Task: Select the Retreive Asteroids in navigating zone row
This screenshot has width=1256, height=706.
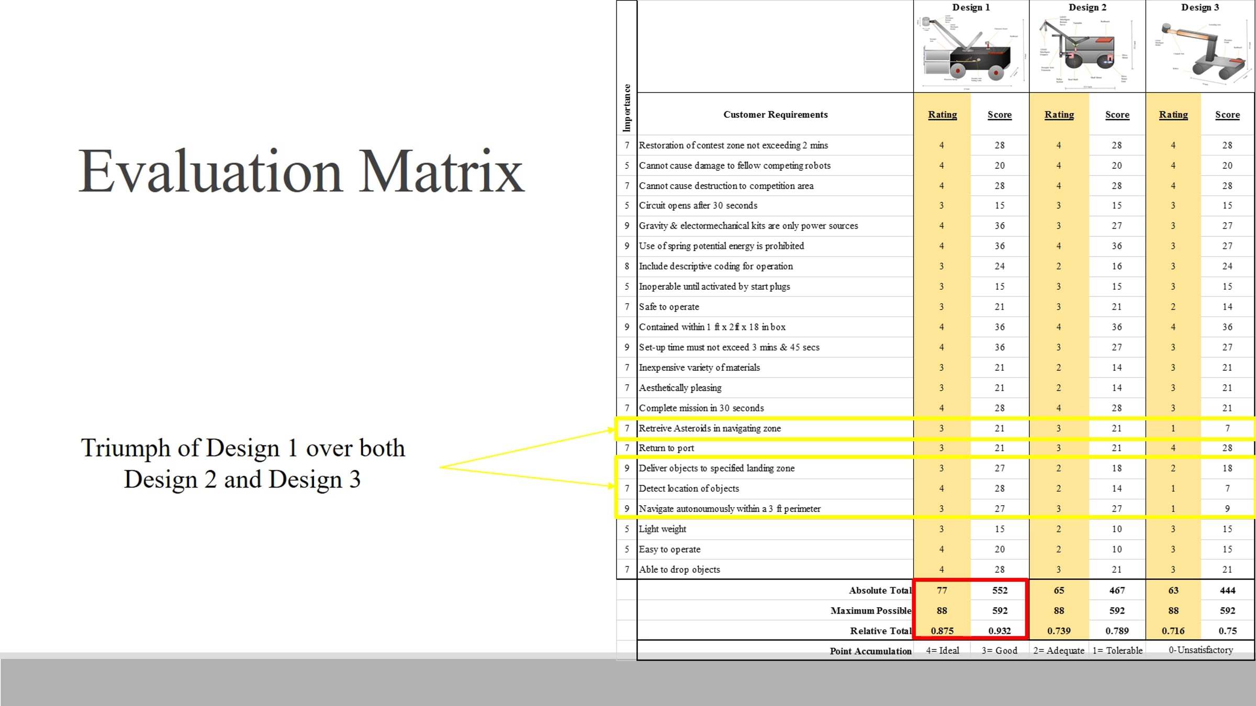Action: (935, 428)
